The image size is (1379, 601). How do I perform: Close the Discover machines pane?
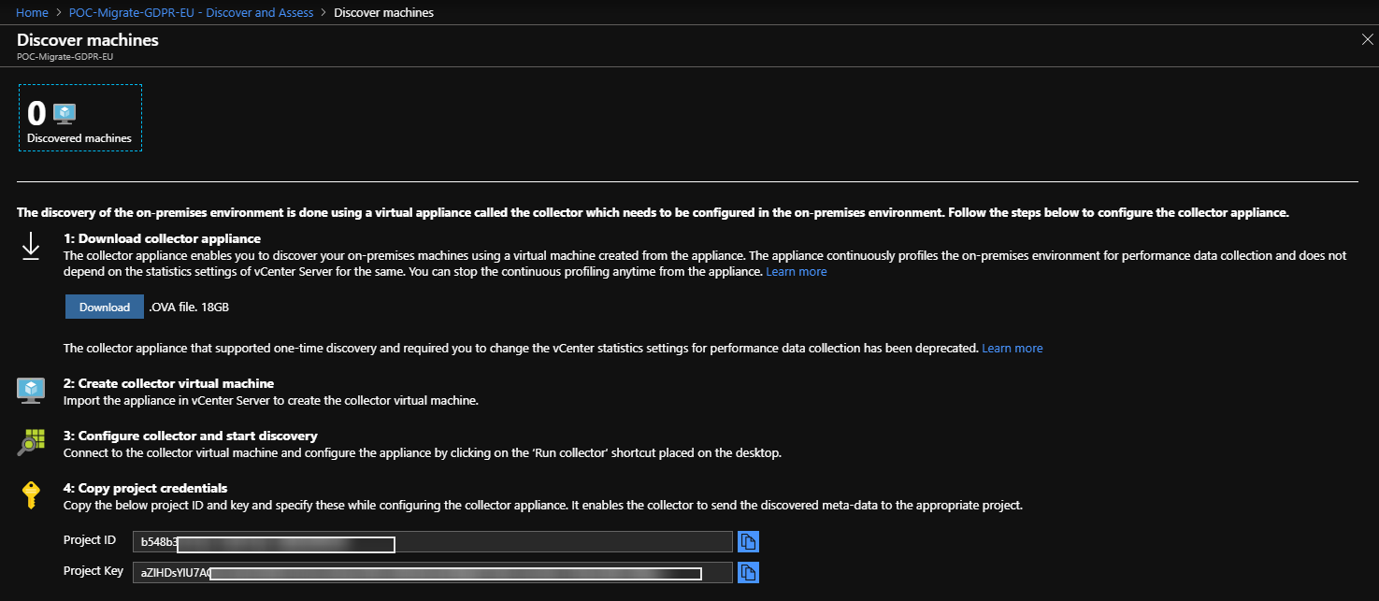[1367, 39]
